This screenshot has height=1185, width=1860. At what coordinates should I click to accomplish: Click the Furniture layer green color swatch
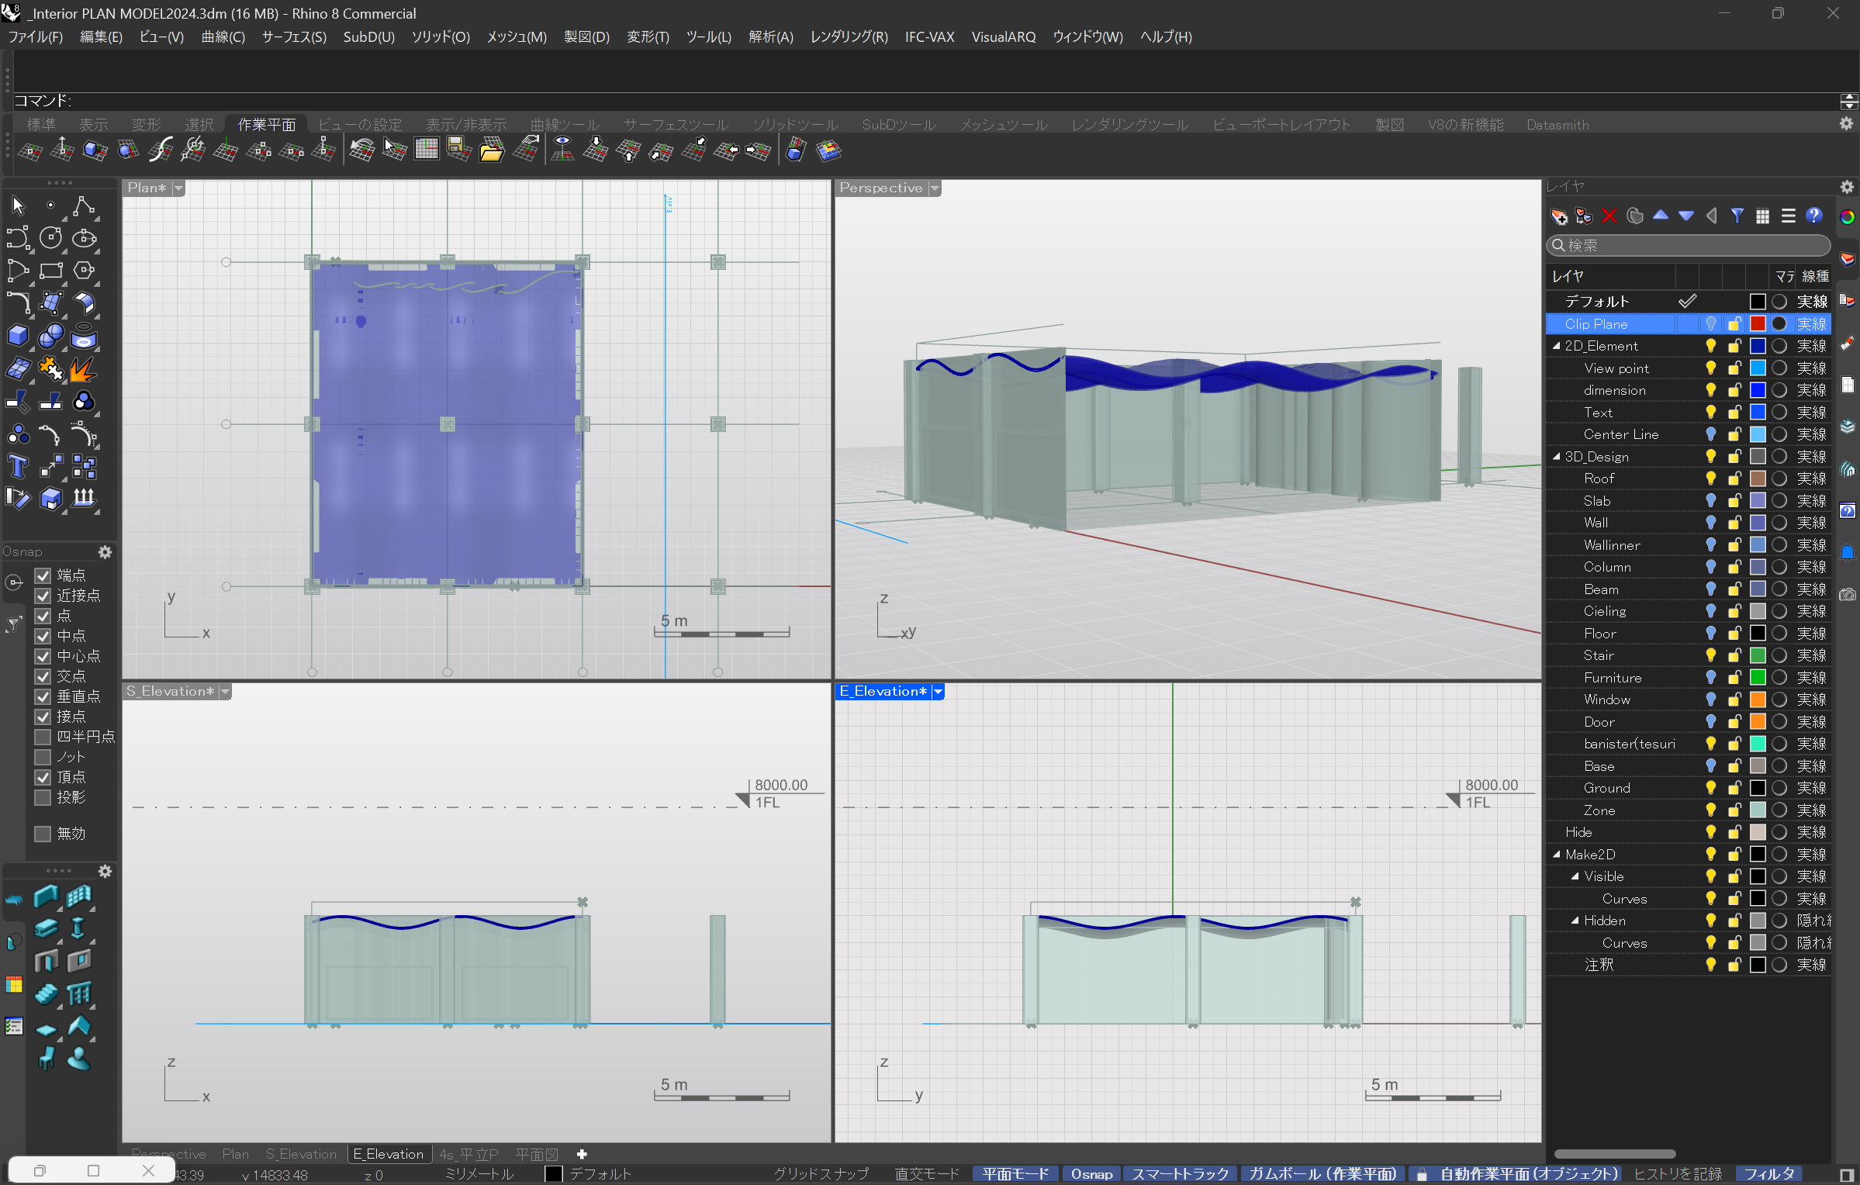click(1758, 678)
